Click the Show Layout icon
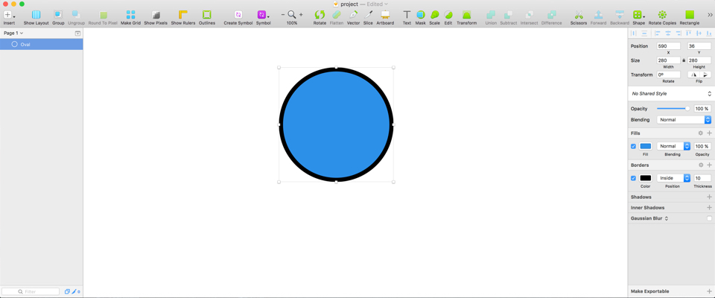 coord(36,15)
